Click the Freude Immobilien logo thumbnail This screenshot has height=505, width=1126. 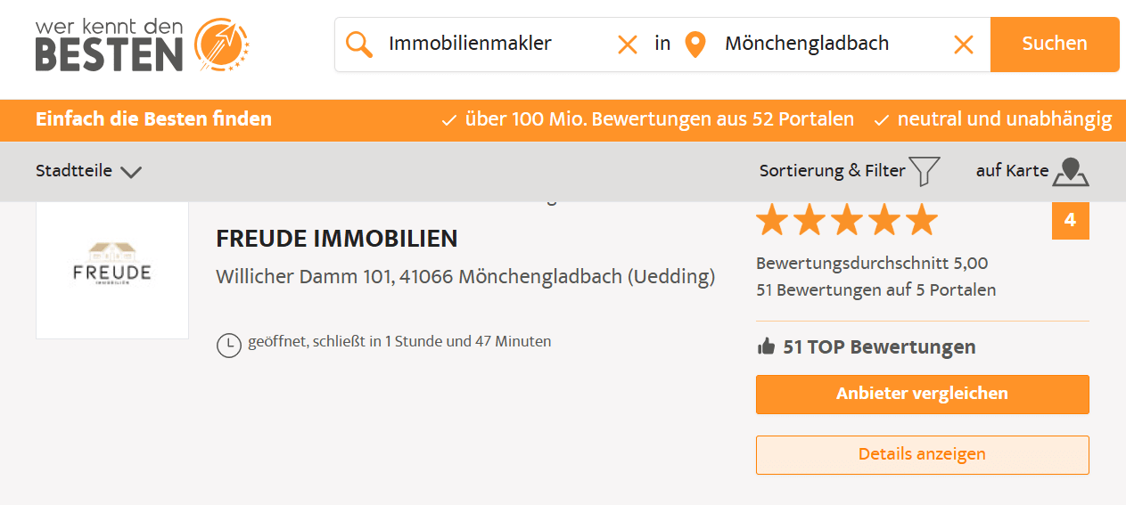pos(112,266)
